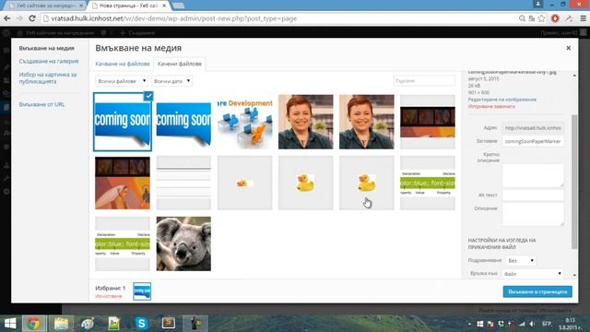This screenshot has height=332, width=590.
Task: Uncheck the selected coming soon image
Action: (x=148, y=96)
